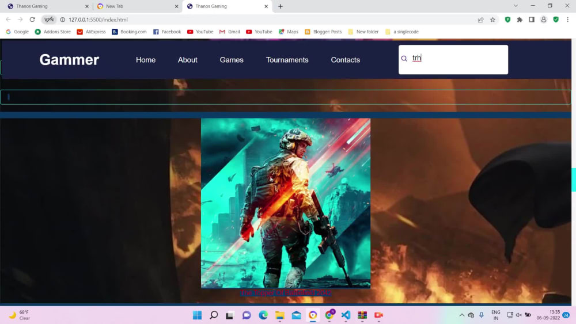Toggle the browser side panel icon
The width and height of the screenshot is (576, 324).
[x=532, y=20]
